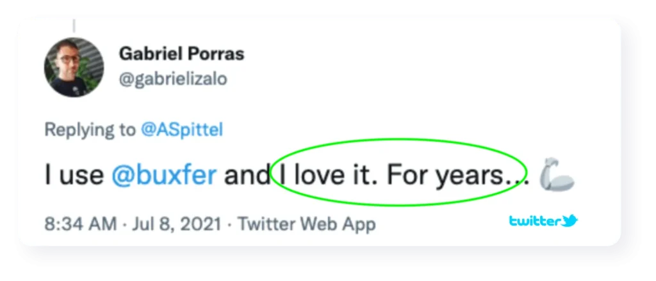656x281 pixels.
Task: Open the Twitter Web App source label
Action: [307, 224]
